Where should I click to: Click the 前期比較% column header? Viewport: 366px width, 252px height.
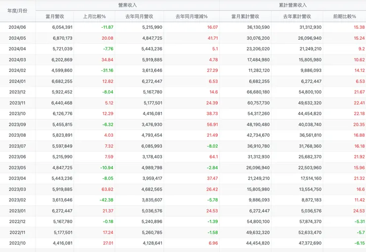(345, 16)
